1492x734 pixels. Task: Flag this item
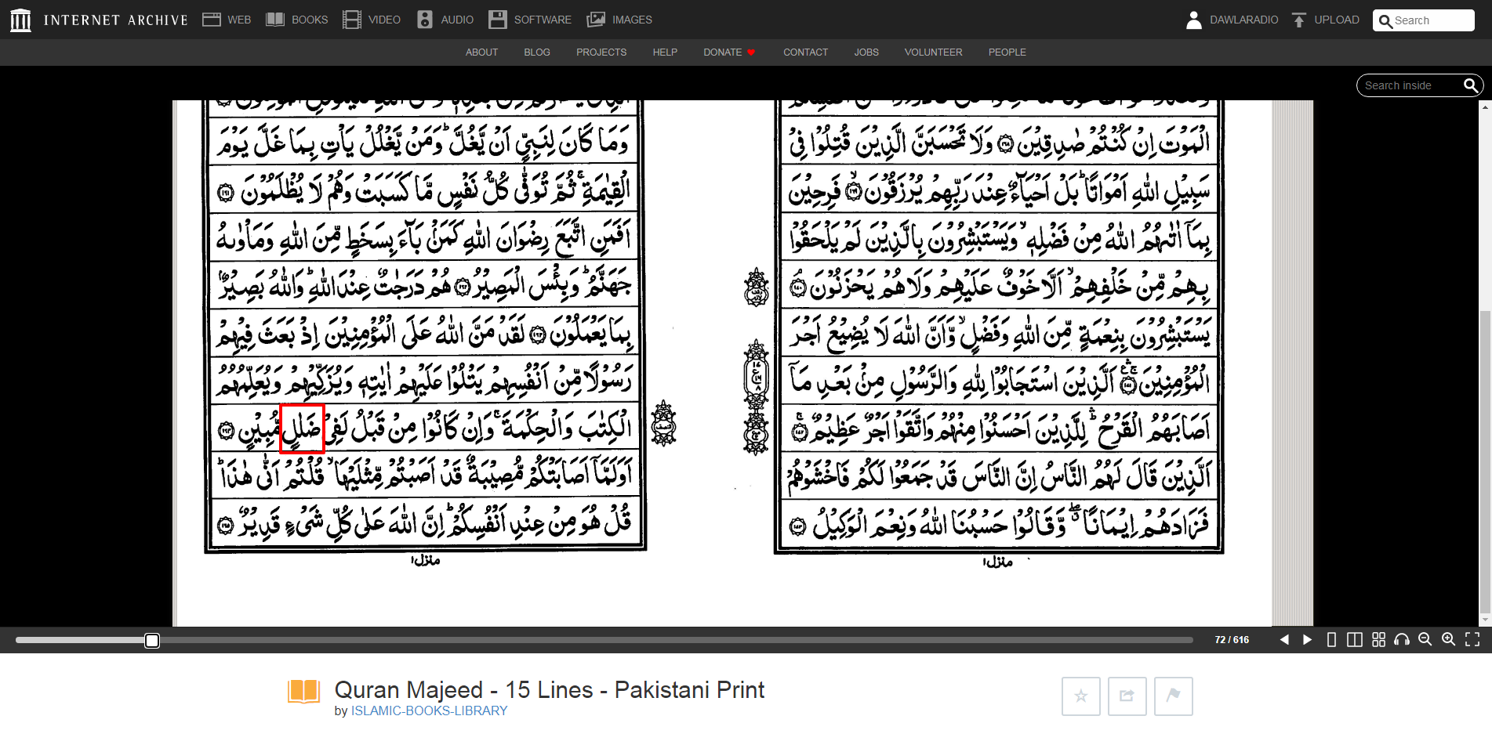(x=1174, y=696)
